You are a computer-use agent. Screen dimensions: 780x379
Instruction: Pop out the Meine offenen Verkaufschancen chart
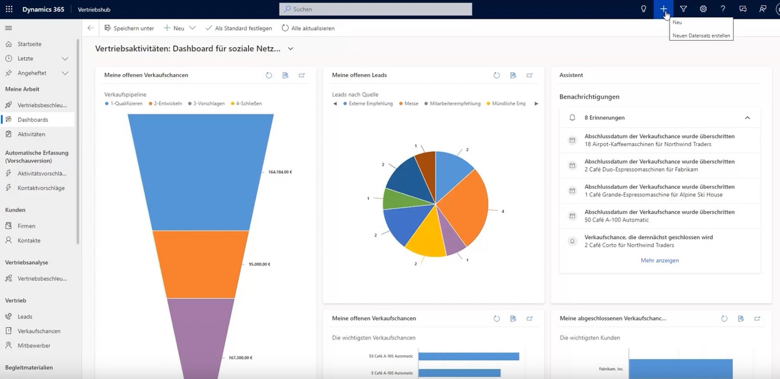click(302, 75)
